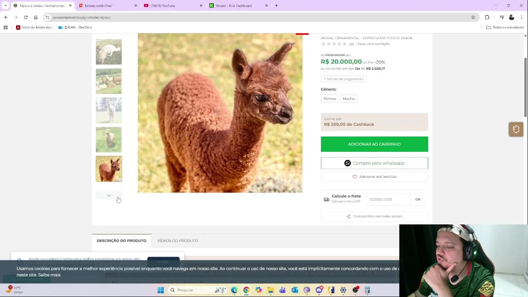Viewport: 528px width, 297px height.
Task: Click the Saiba mais cookie link
Action: pyautogui.click(x=49, y=275)
